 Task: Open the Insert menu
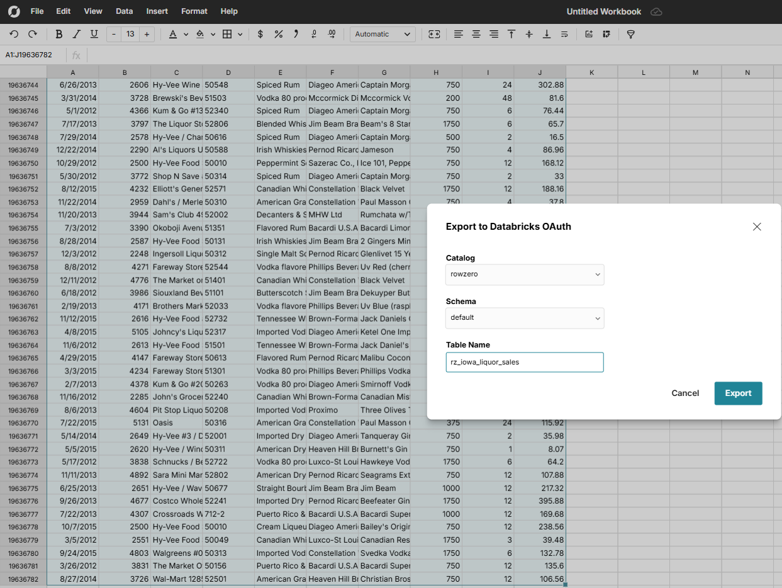157,11
